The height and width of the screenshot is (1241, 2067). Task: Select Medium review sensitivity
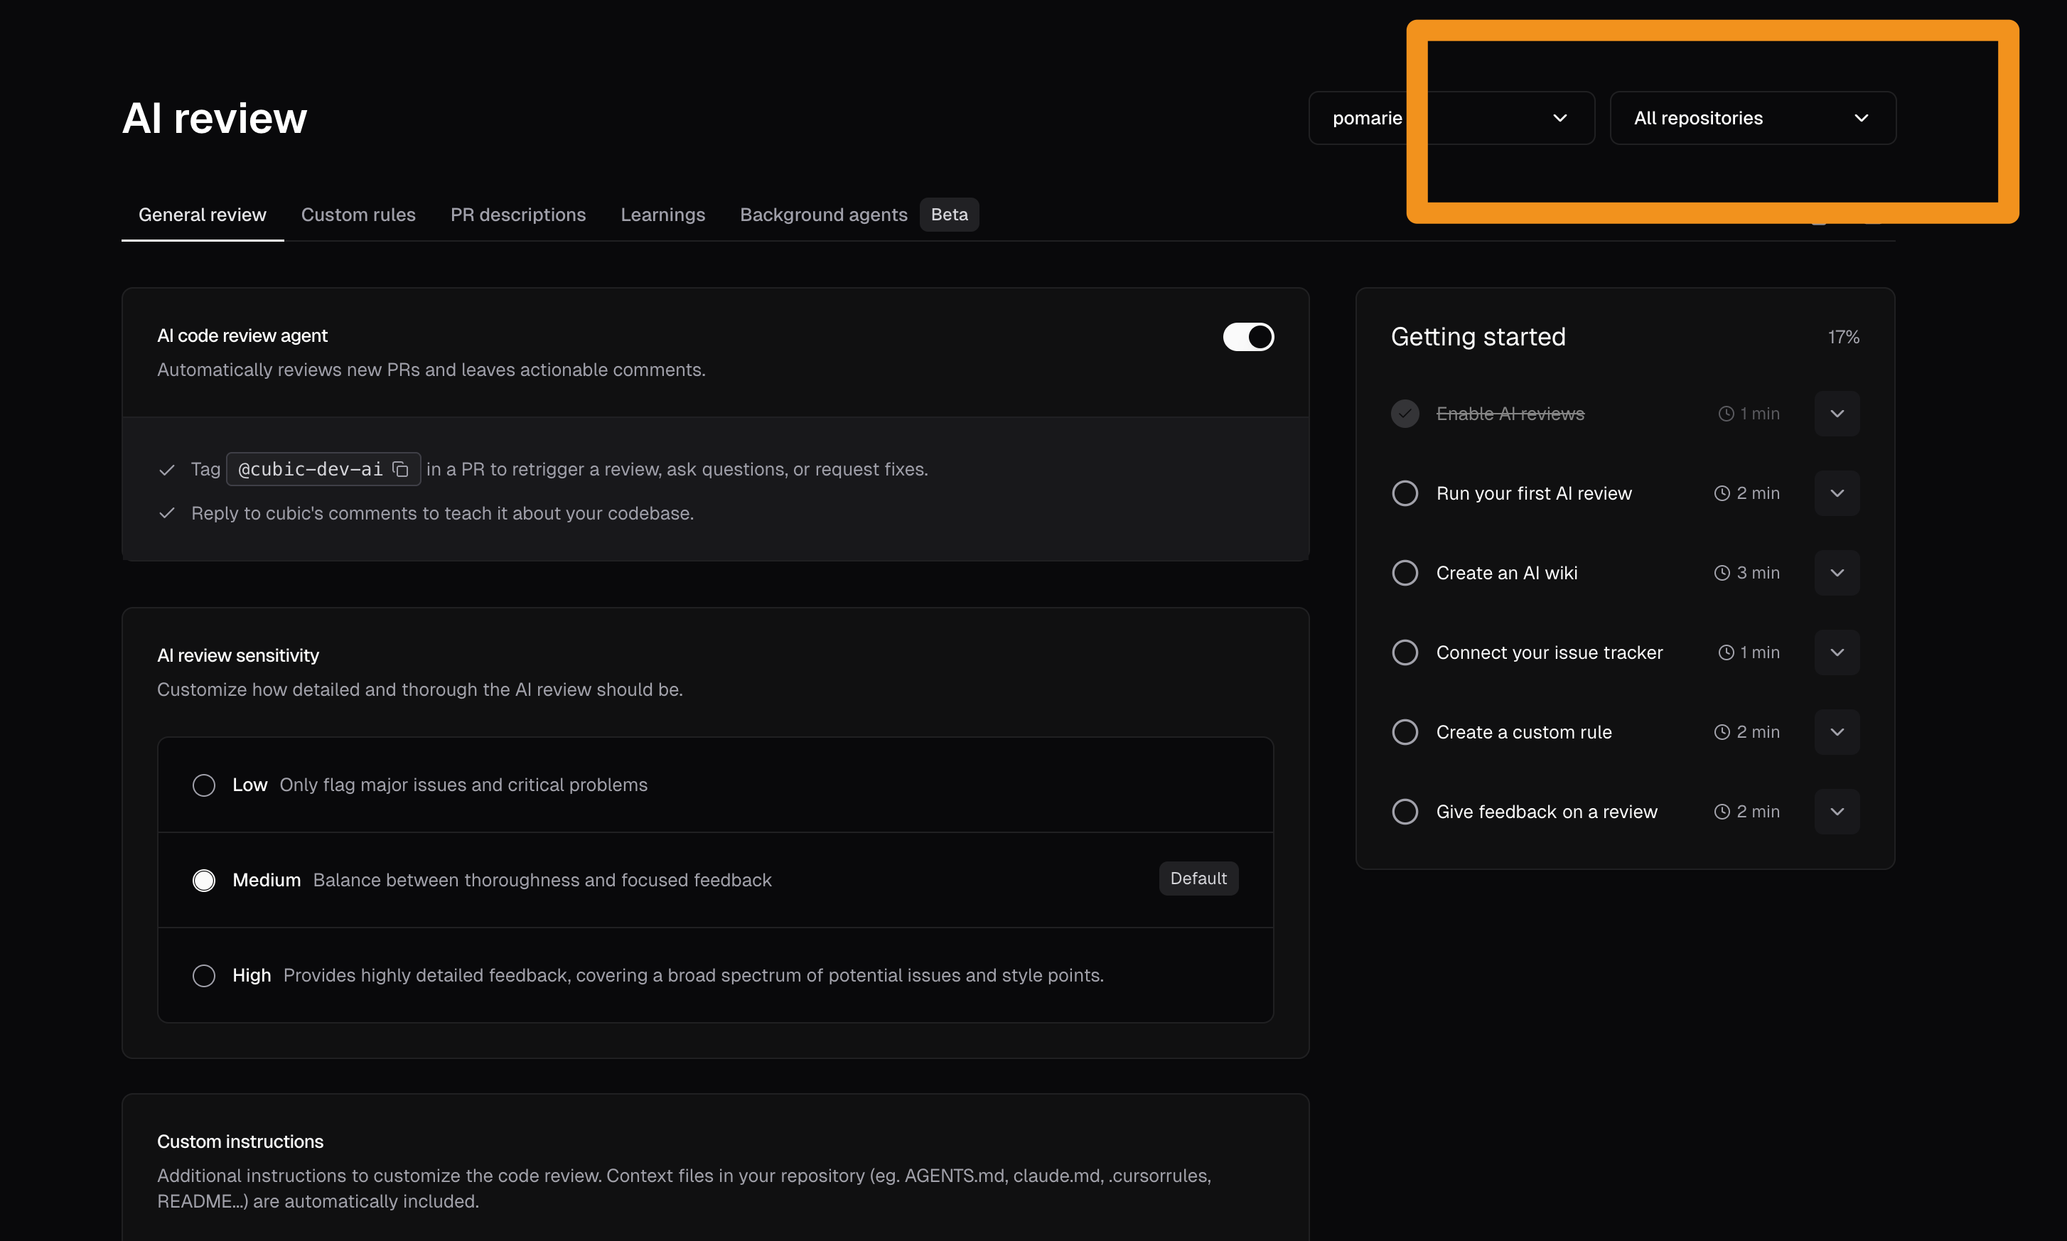(x=203, y=880)
